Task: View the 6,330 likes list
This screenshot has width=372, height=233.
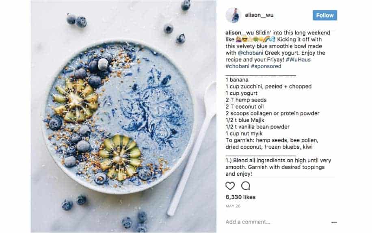Action: 240,197
